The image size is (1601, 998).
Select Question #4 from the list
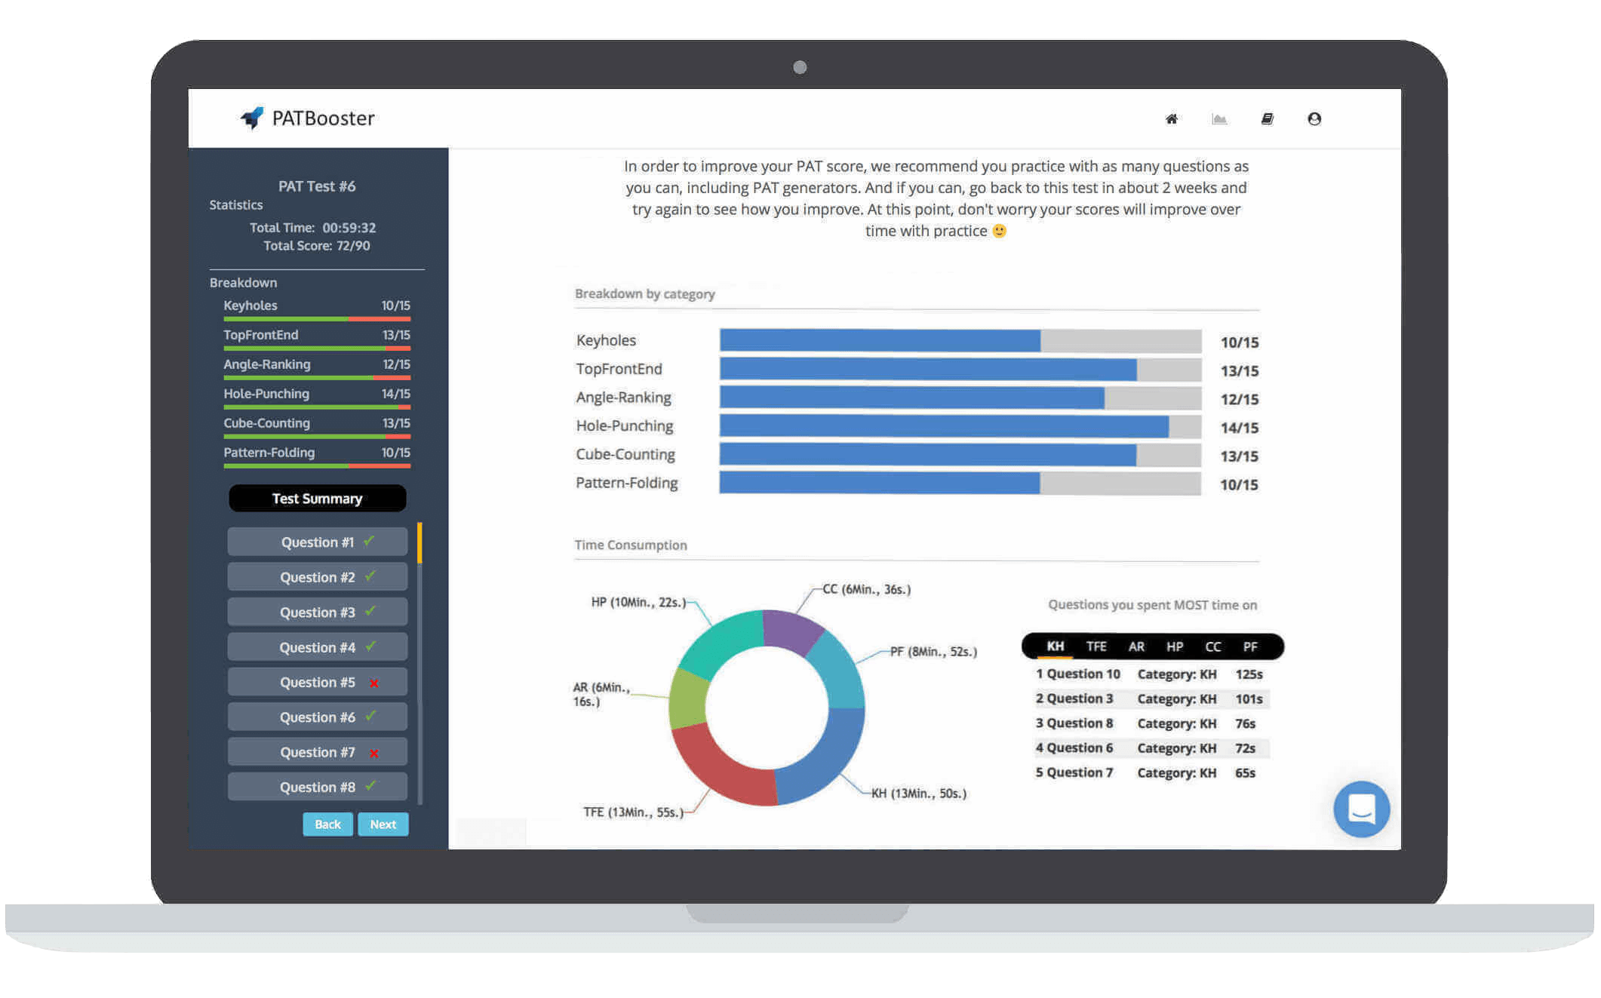pyautogui.click(x=317, y=647)
